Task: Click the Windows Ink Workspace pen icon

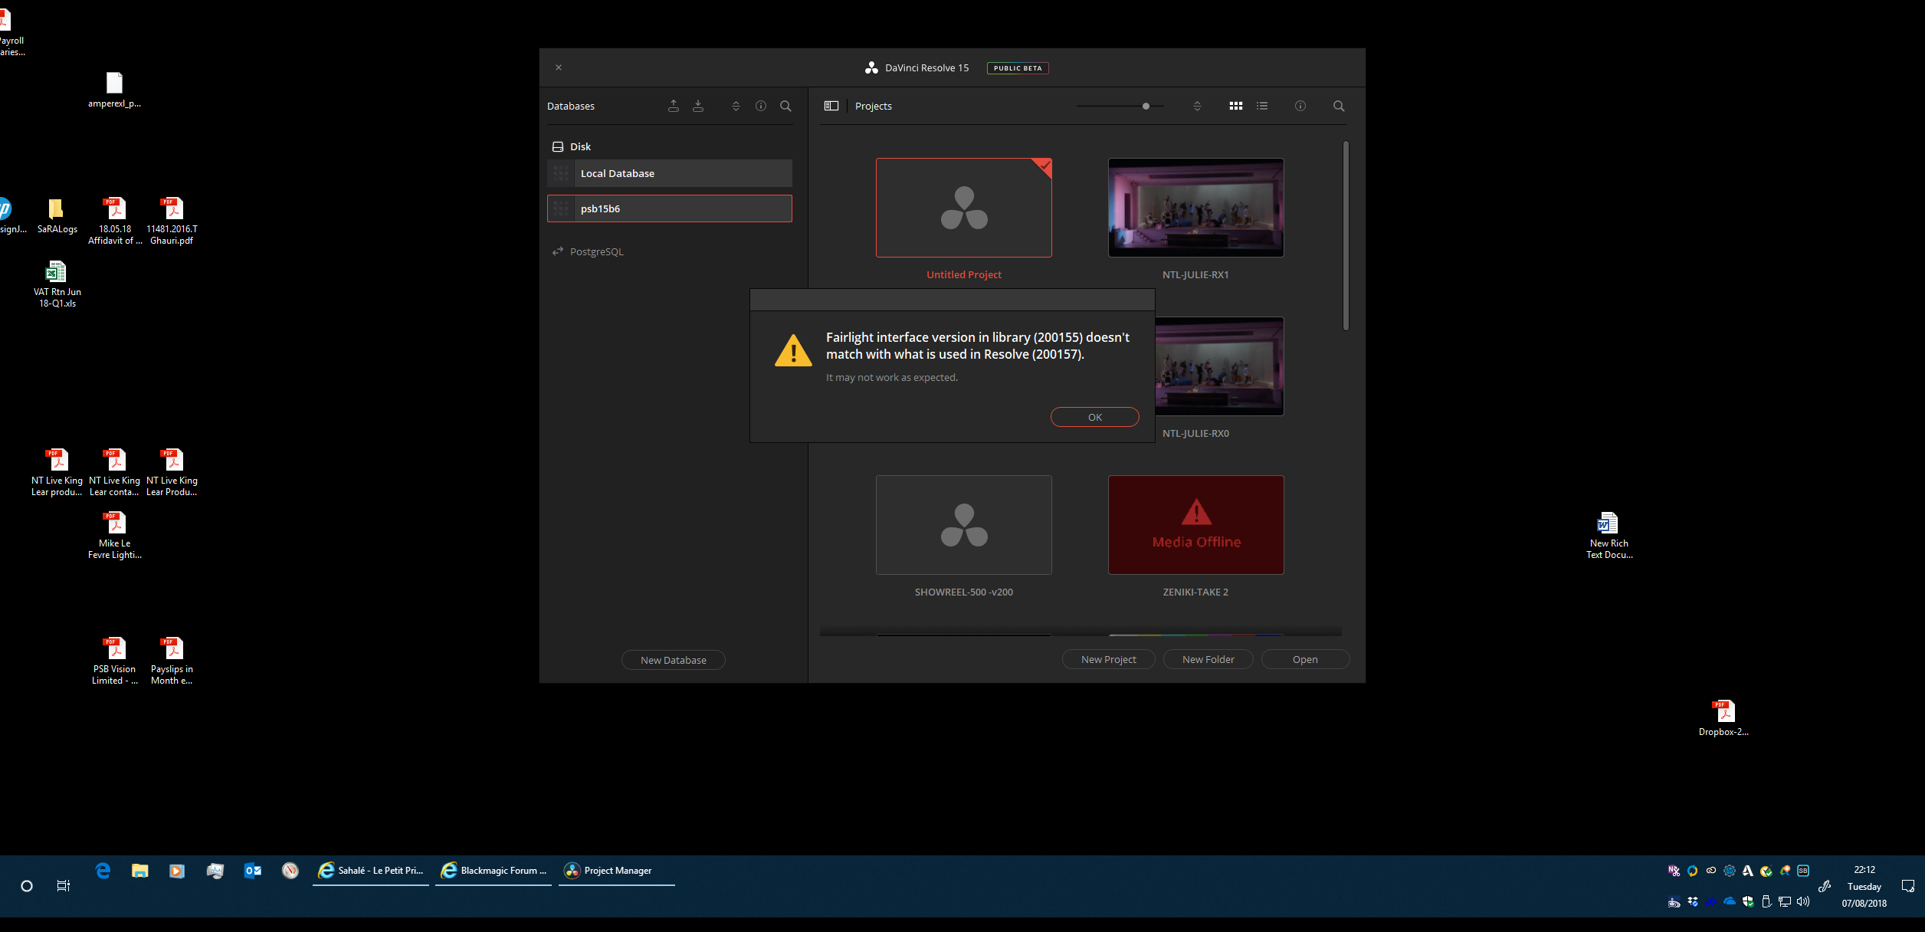Action: coord(1825,886)
